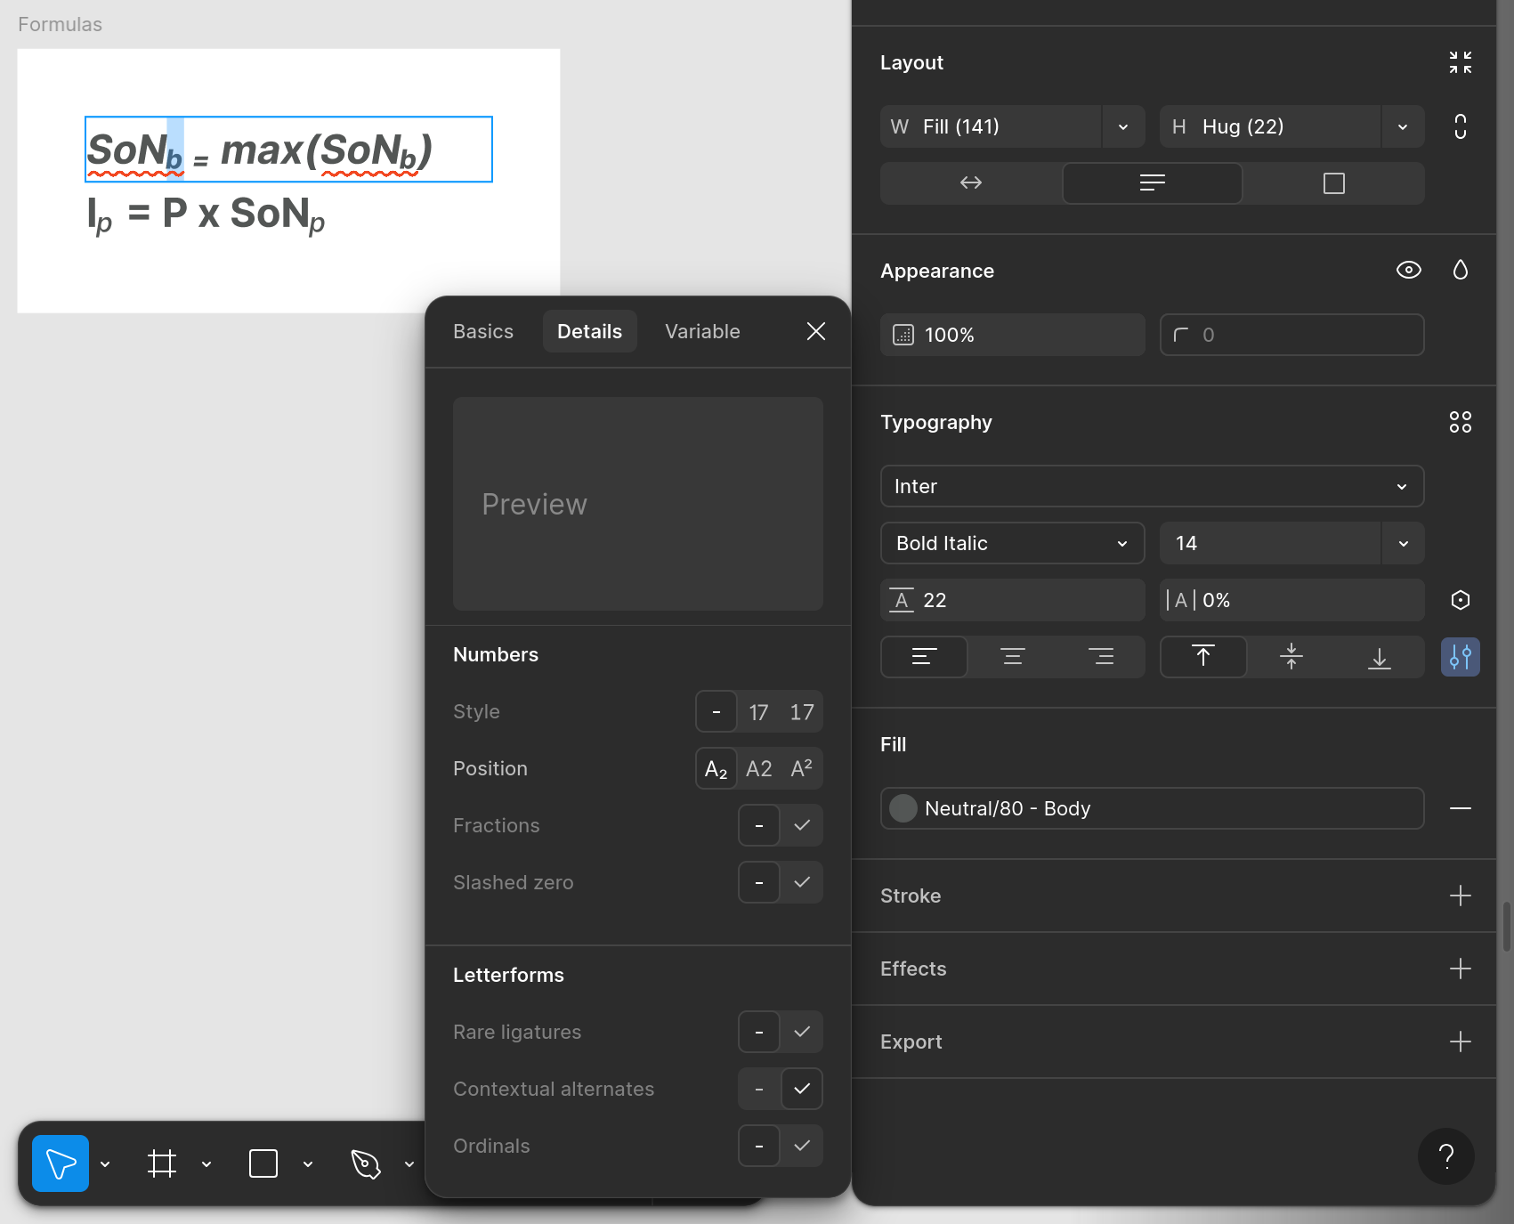Align text center horizontally
Image resolution: width=1514 pixels, height=1224 pixels.
pyautogui.click(x=1012, y=657)
